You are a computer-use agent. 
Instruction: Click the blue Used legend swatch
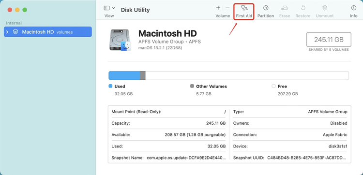click(110, 86)
